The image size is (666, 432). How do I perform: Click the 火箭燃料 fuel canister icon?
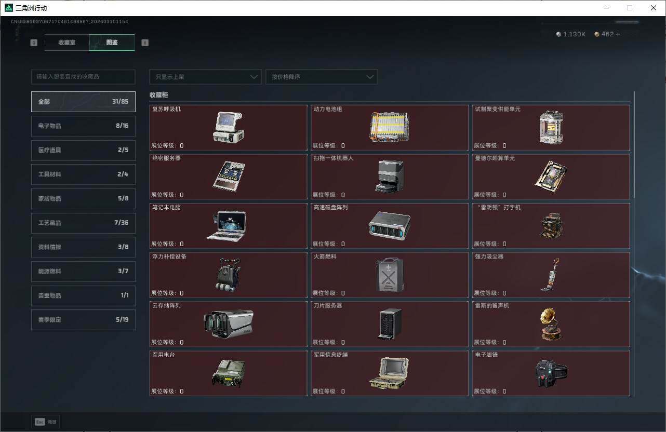pyautogui.click(x=389, y=274)
